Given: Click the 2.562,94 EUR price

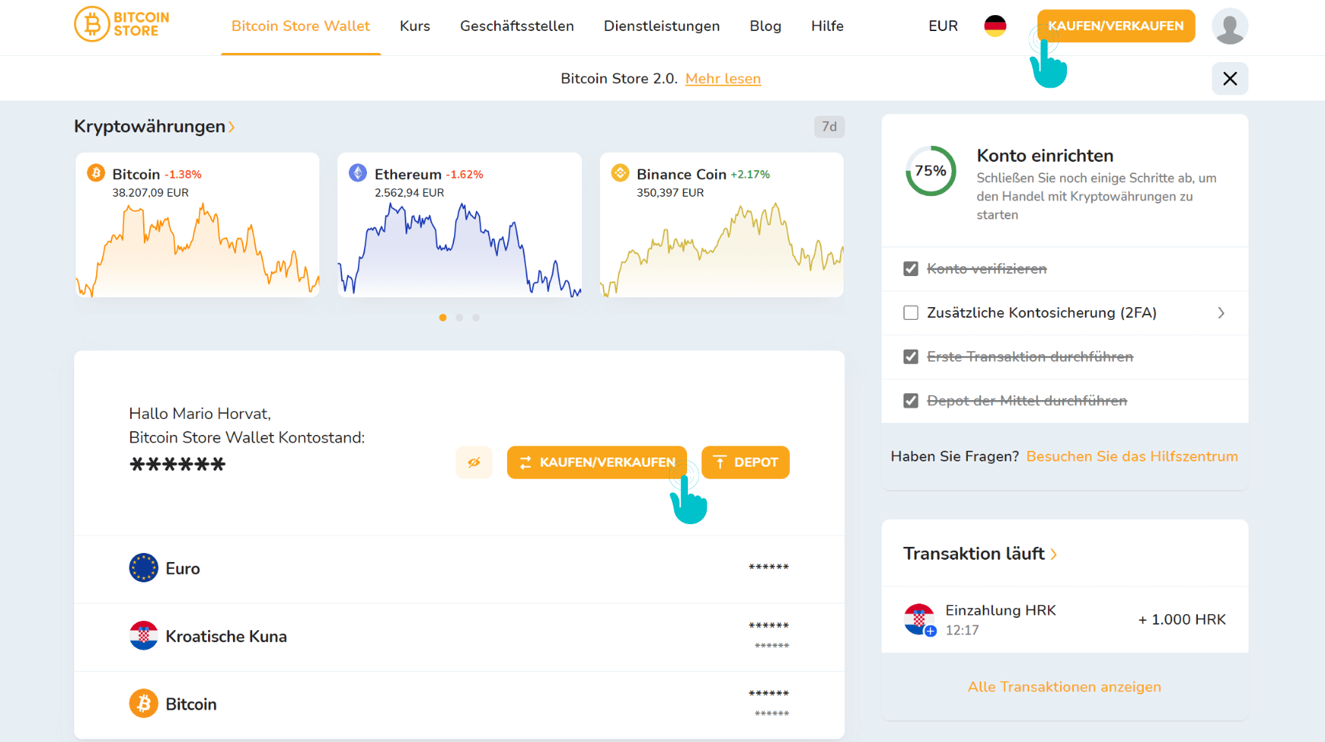Looking at the screenshot, I should click(x=409, y=193).
